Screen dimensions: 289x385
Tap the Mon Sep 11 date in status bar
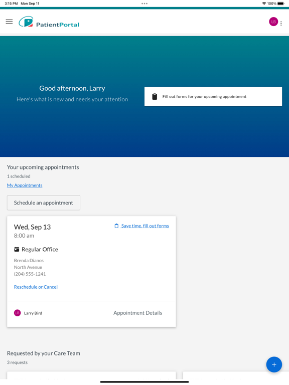pos(30,4)
